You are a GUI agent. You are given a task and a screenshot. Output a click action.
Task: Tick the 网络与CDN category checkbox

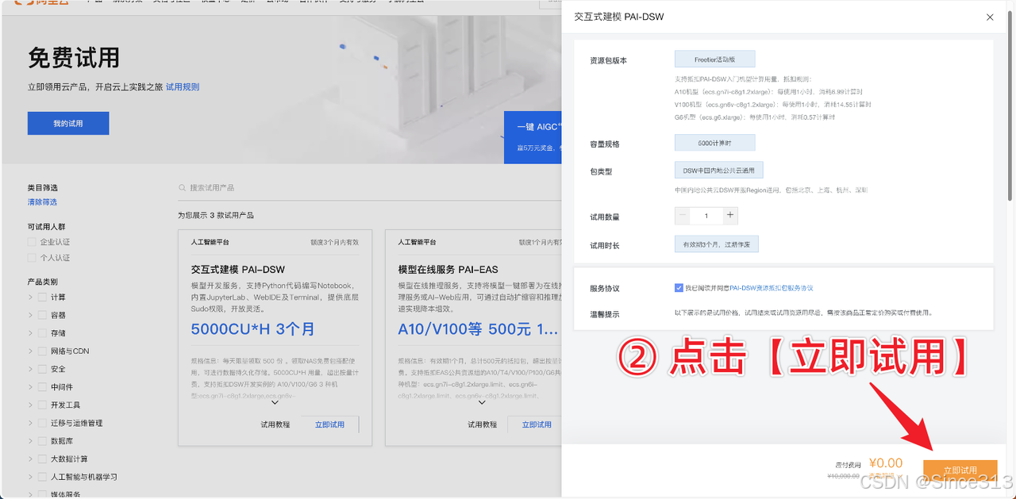[42, 351]
